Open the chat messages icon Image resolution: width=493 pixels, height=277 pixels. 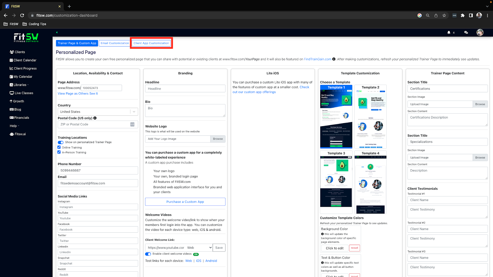466,32
